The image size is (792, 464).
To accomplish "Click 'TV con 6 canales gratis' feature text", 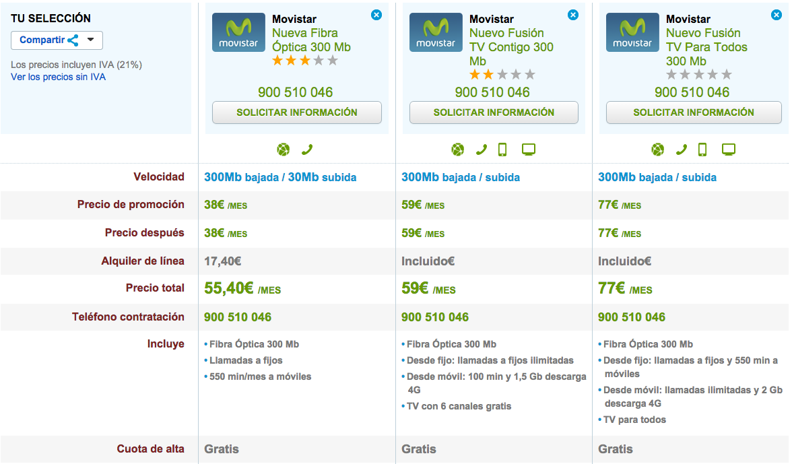I will 459,407.
